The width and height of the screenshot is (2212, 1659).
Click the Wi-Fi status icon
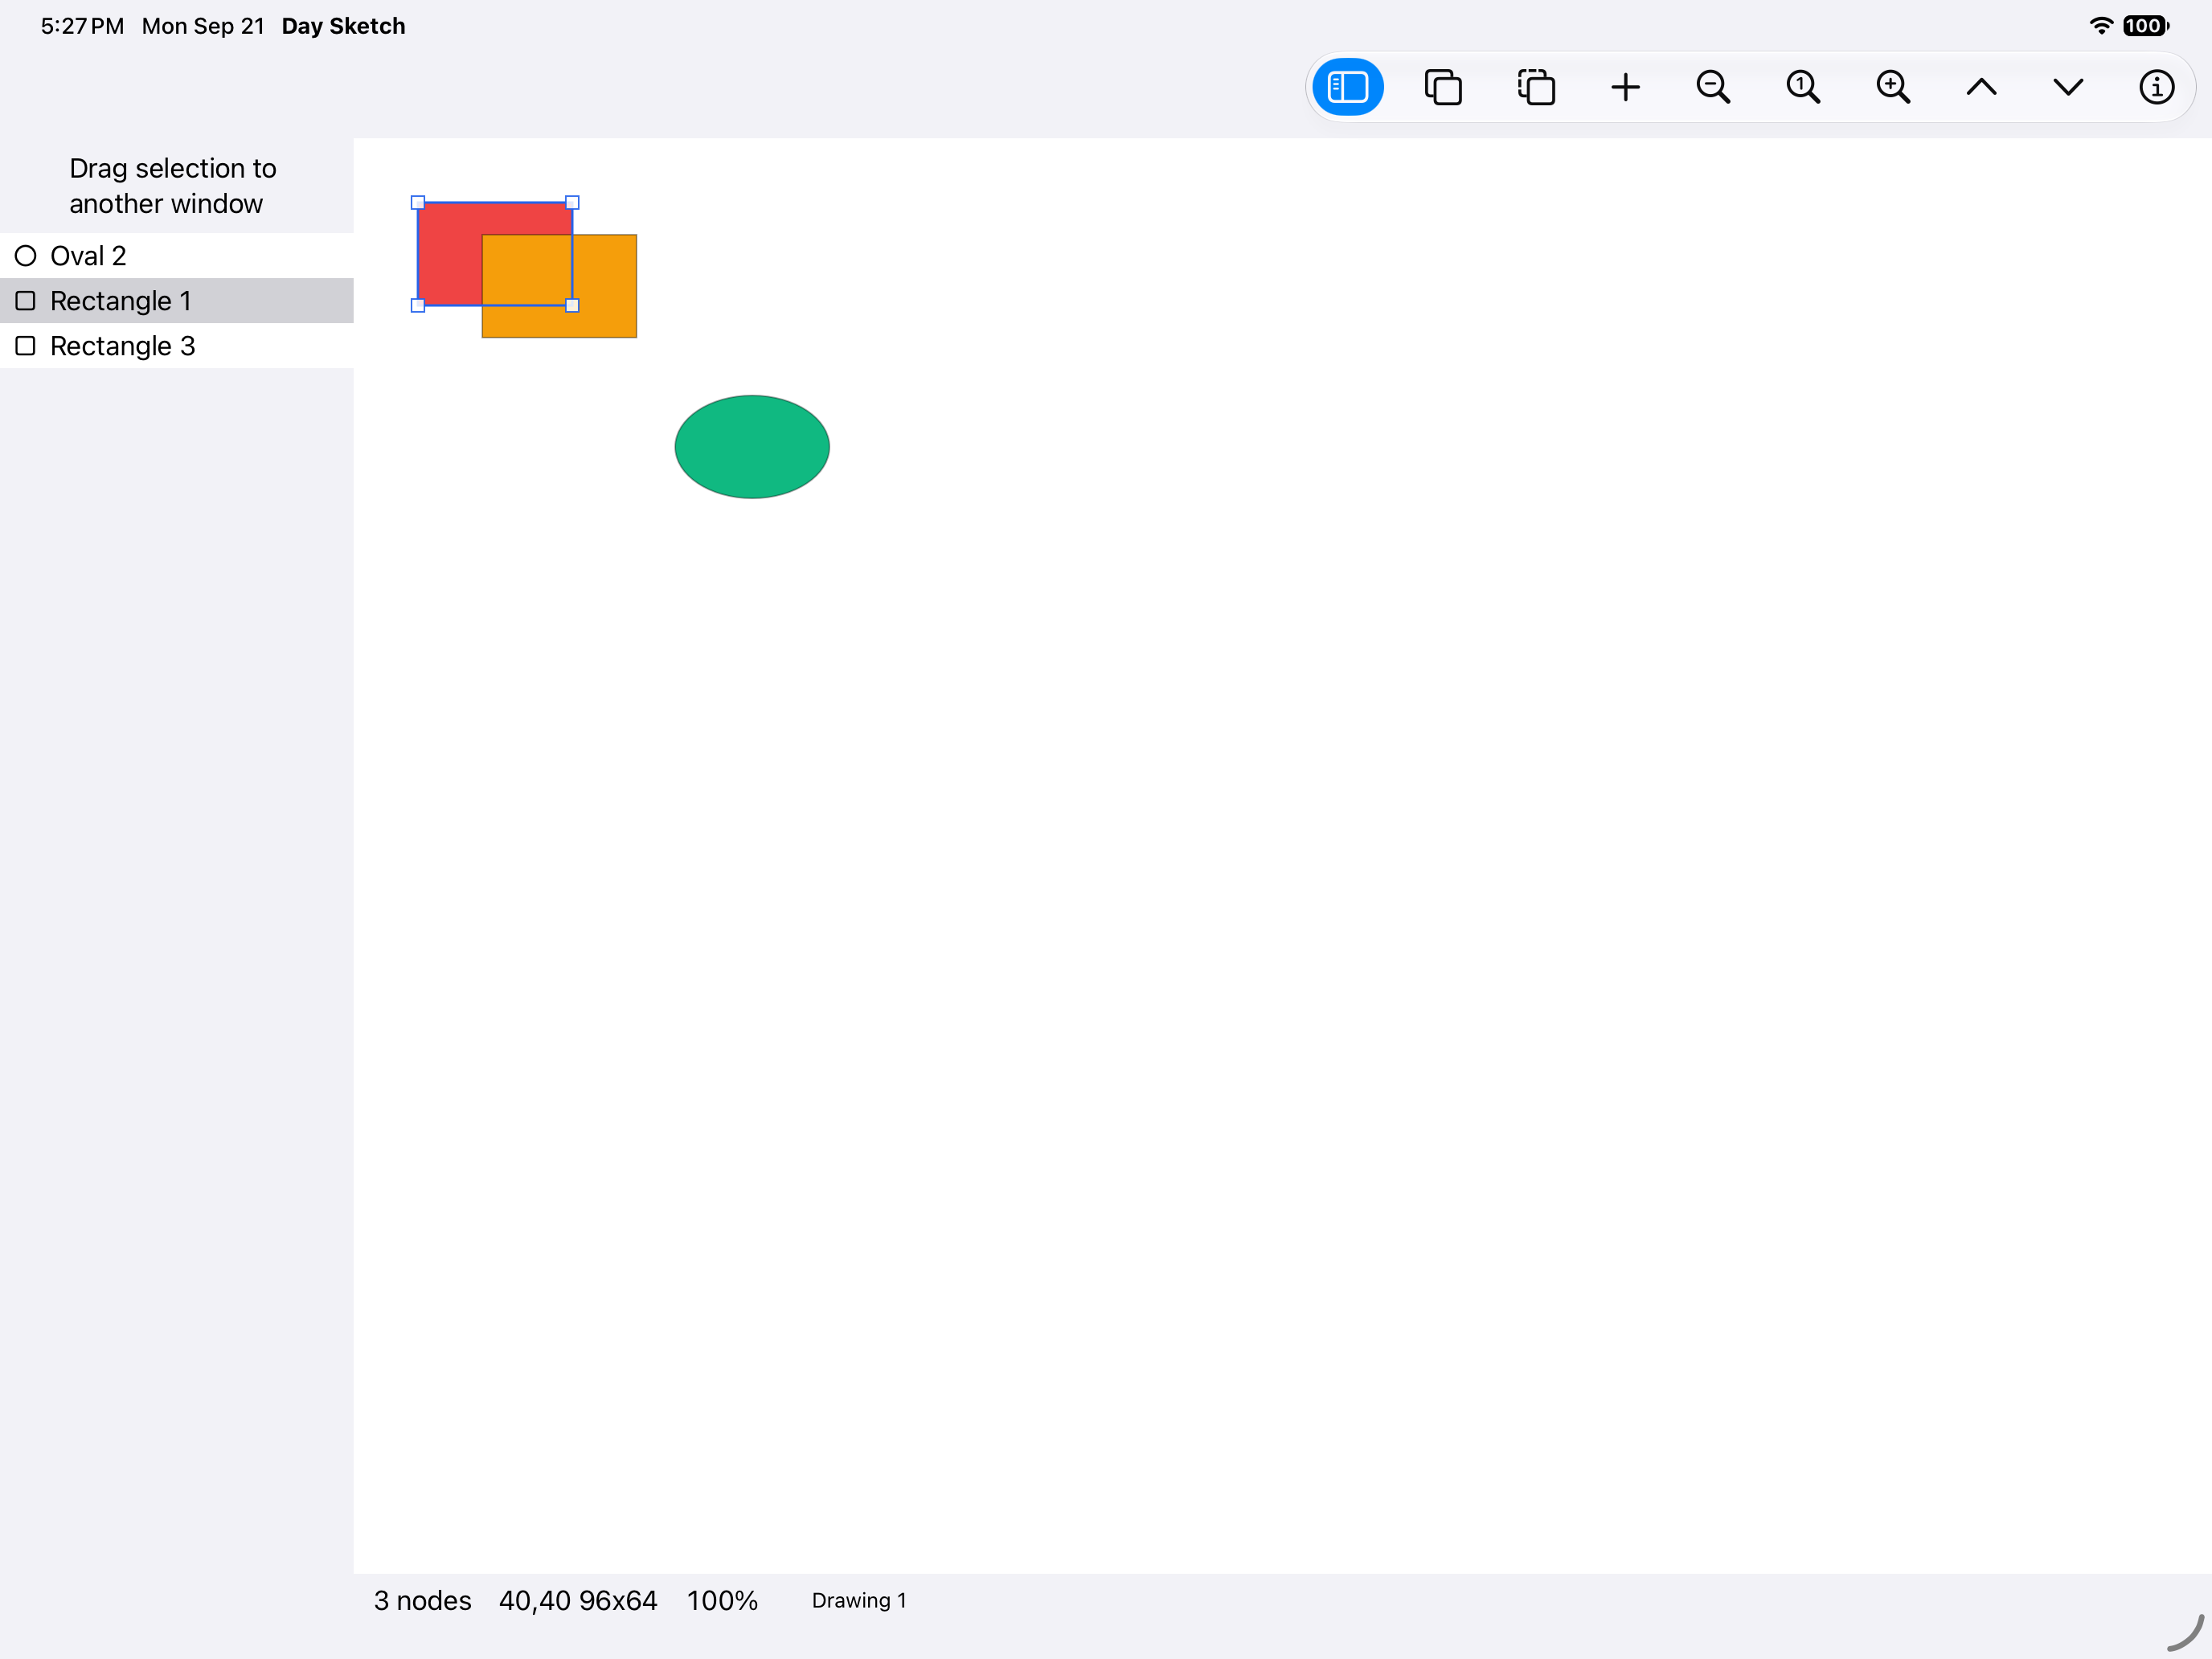click(x=2101, y=26)
